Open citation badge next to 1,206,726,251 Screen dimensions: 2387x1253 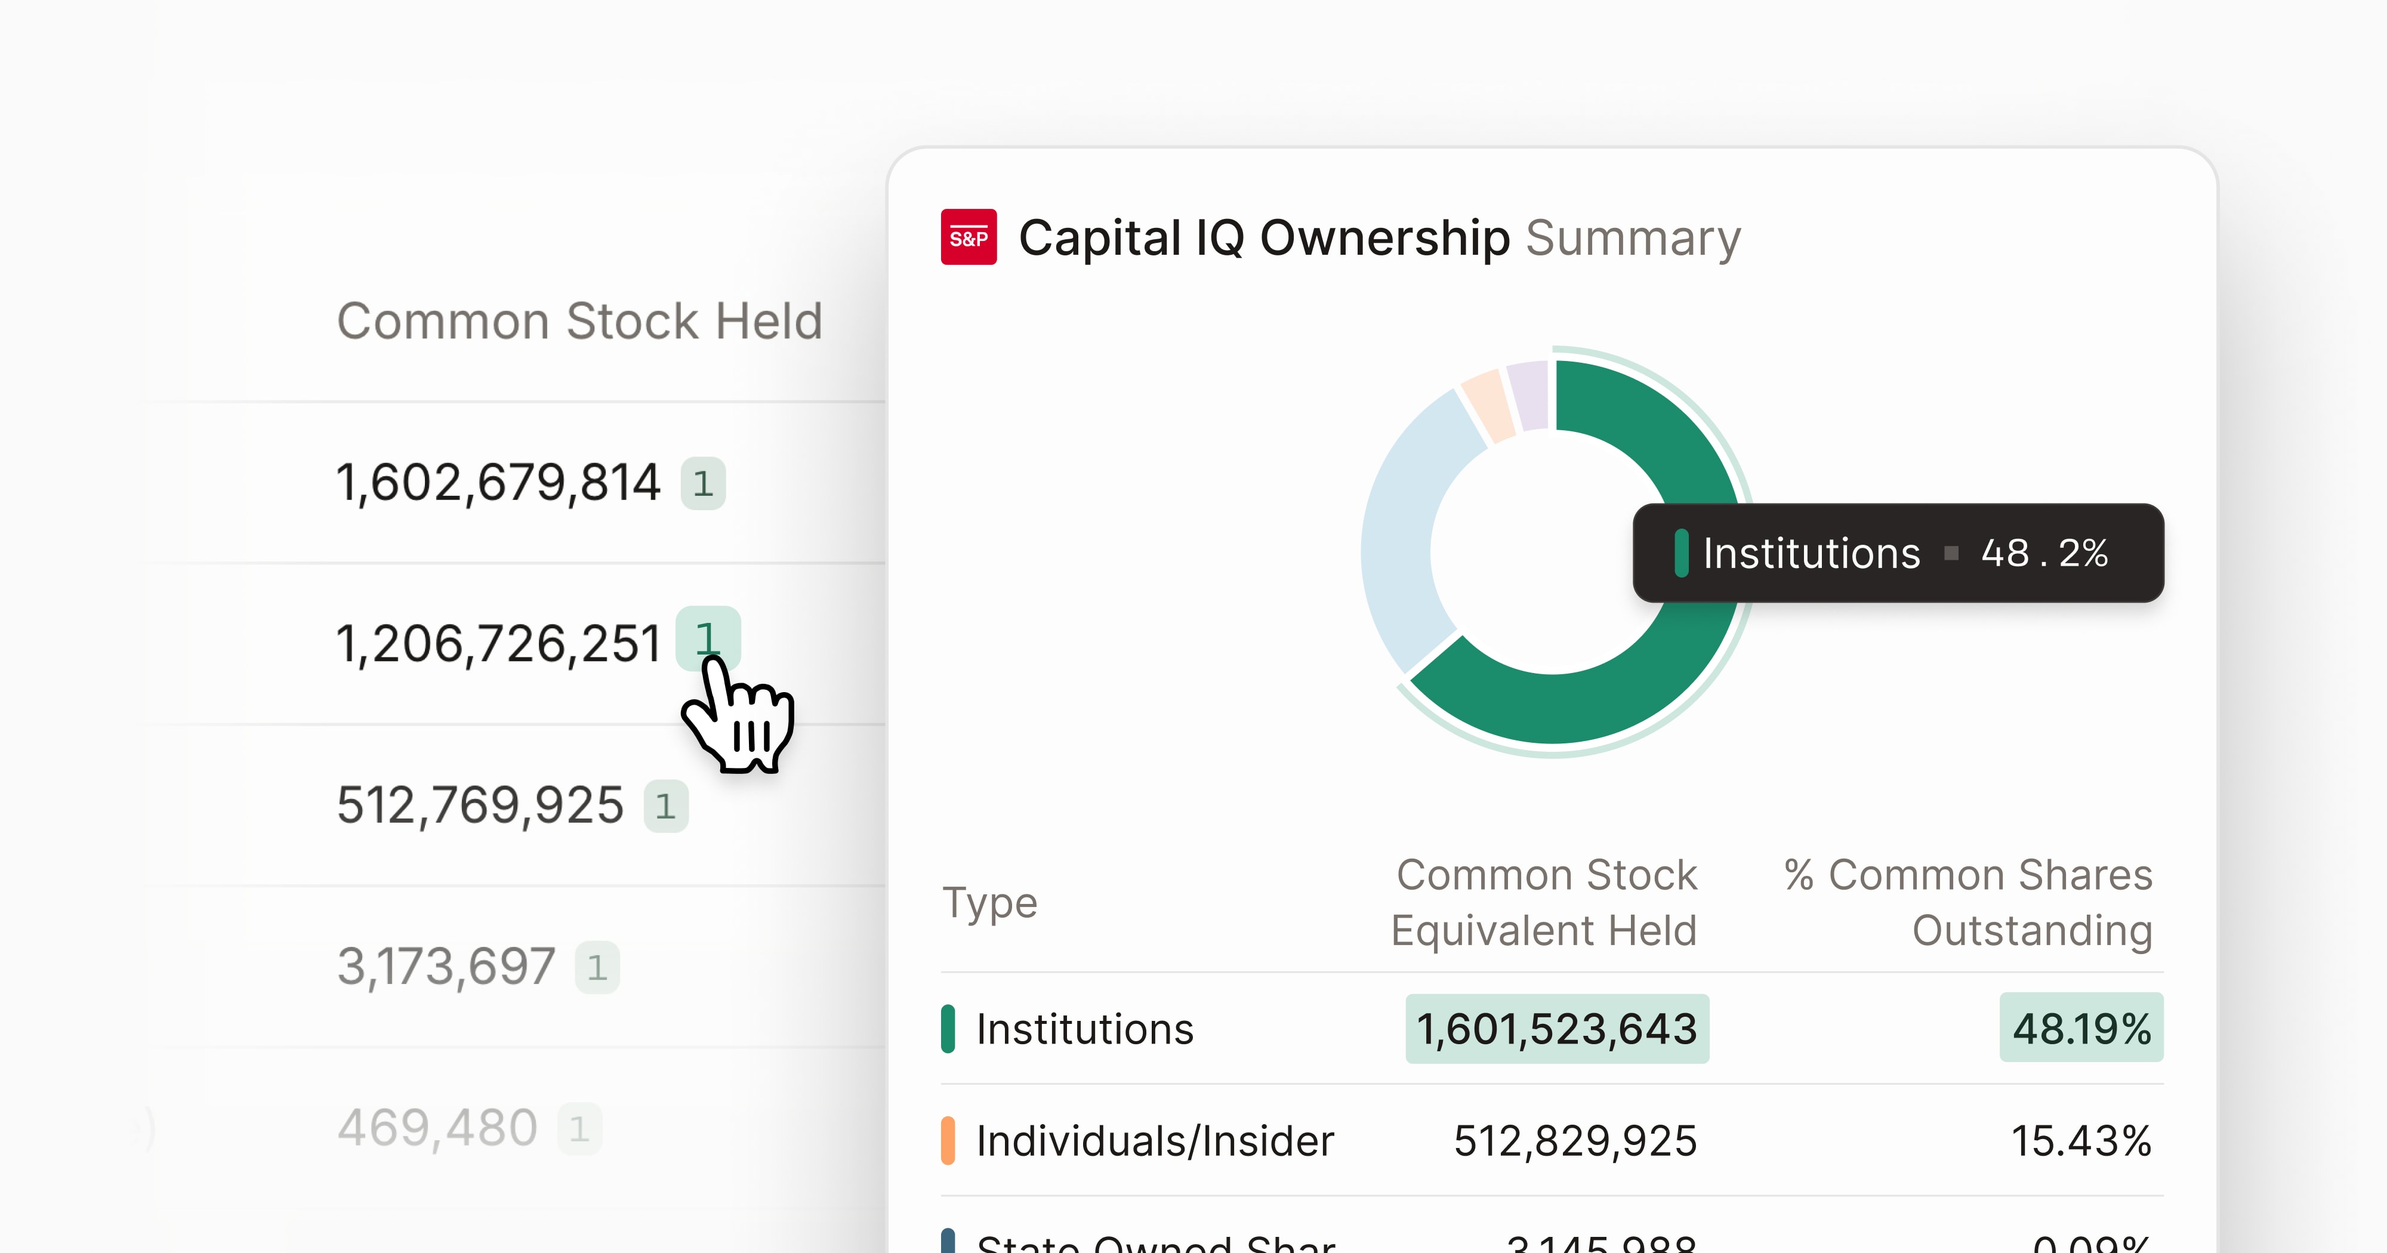(708, 638)
